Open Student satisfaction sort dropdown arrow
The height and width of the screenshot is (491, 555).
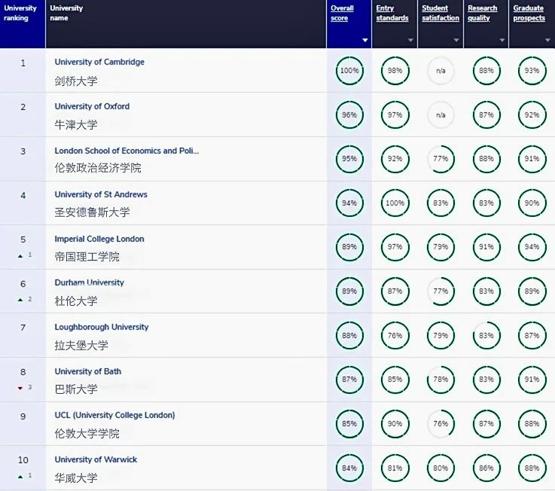[456, 41]
